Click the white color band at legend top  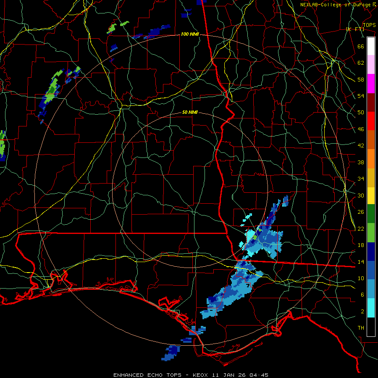pyautogui.click(x=371, y=46)
